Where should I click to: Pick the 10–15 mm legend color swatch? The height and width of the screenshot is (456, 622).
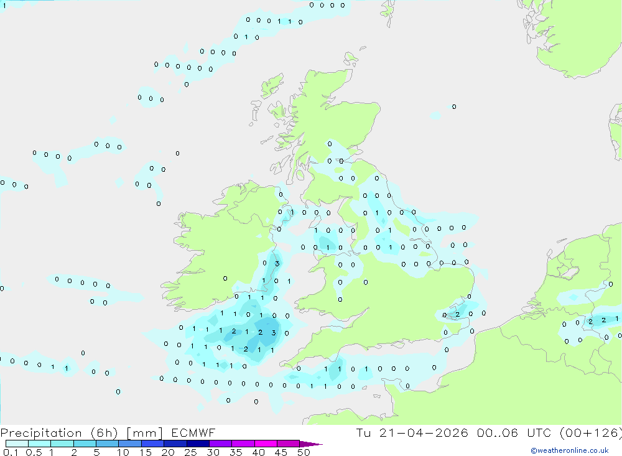(130, 444)
